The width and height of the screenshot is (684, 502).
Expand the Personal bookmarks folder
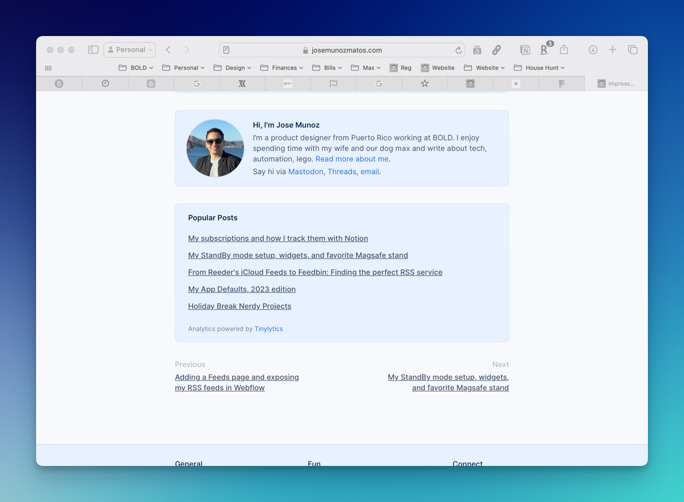point(183,68)
